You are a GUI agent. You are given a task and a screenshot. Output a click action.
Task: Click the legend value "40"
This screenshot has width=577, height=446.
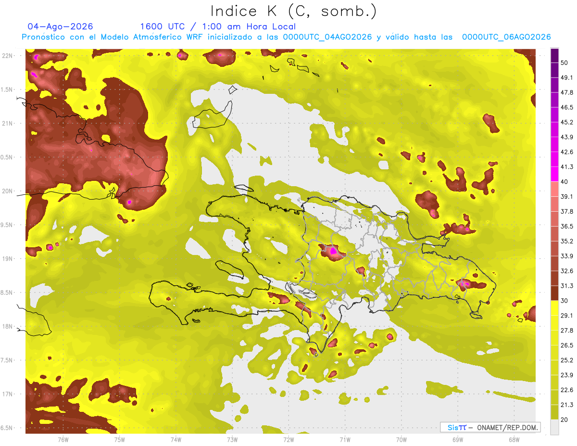(564, 182)
